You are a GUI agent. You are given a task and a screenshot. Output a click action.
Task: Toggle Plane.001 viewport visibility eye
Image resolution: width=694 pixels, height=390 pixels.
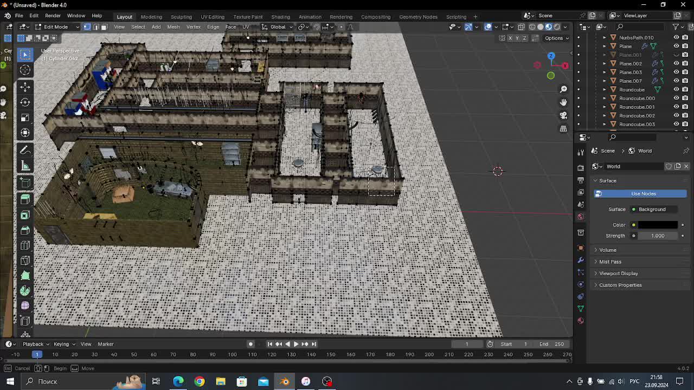click(x=676, y=55)
